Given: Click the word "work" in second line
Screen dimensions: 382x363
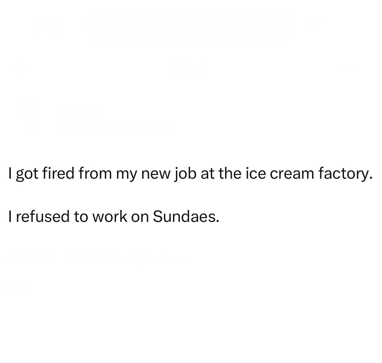Looking at the screenshot, I should click(x=109, y=216).
